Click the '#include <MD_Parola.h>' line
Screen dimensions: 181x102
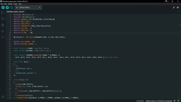tap(24, 15)
